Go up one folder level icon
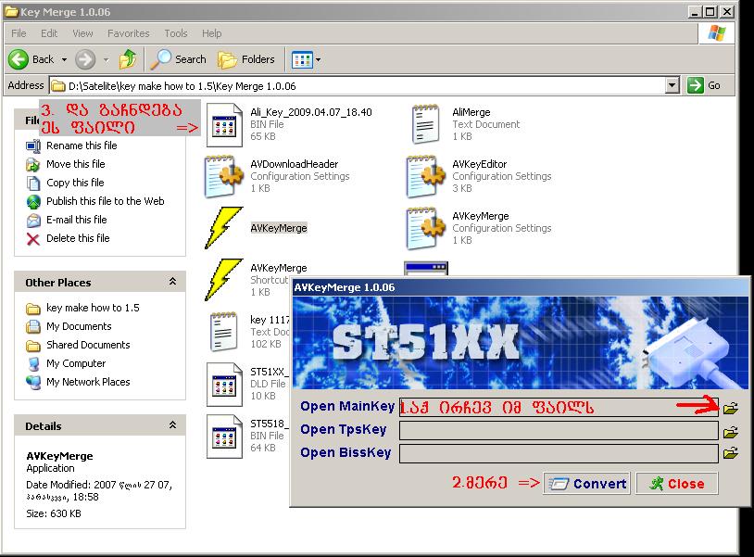Viewport: 754px width, 557px height. pos(128,59)
